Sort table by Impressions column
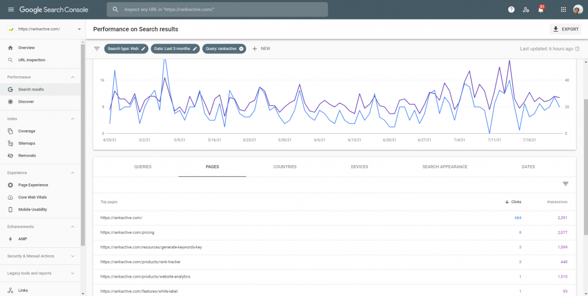Screen dimensions: 588x296 (x=557, y=202)
